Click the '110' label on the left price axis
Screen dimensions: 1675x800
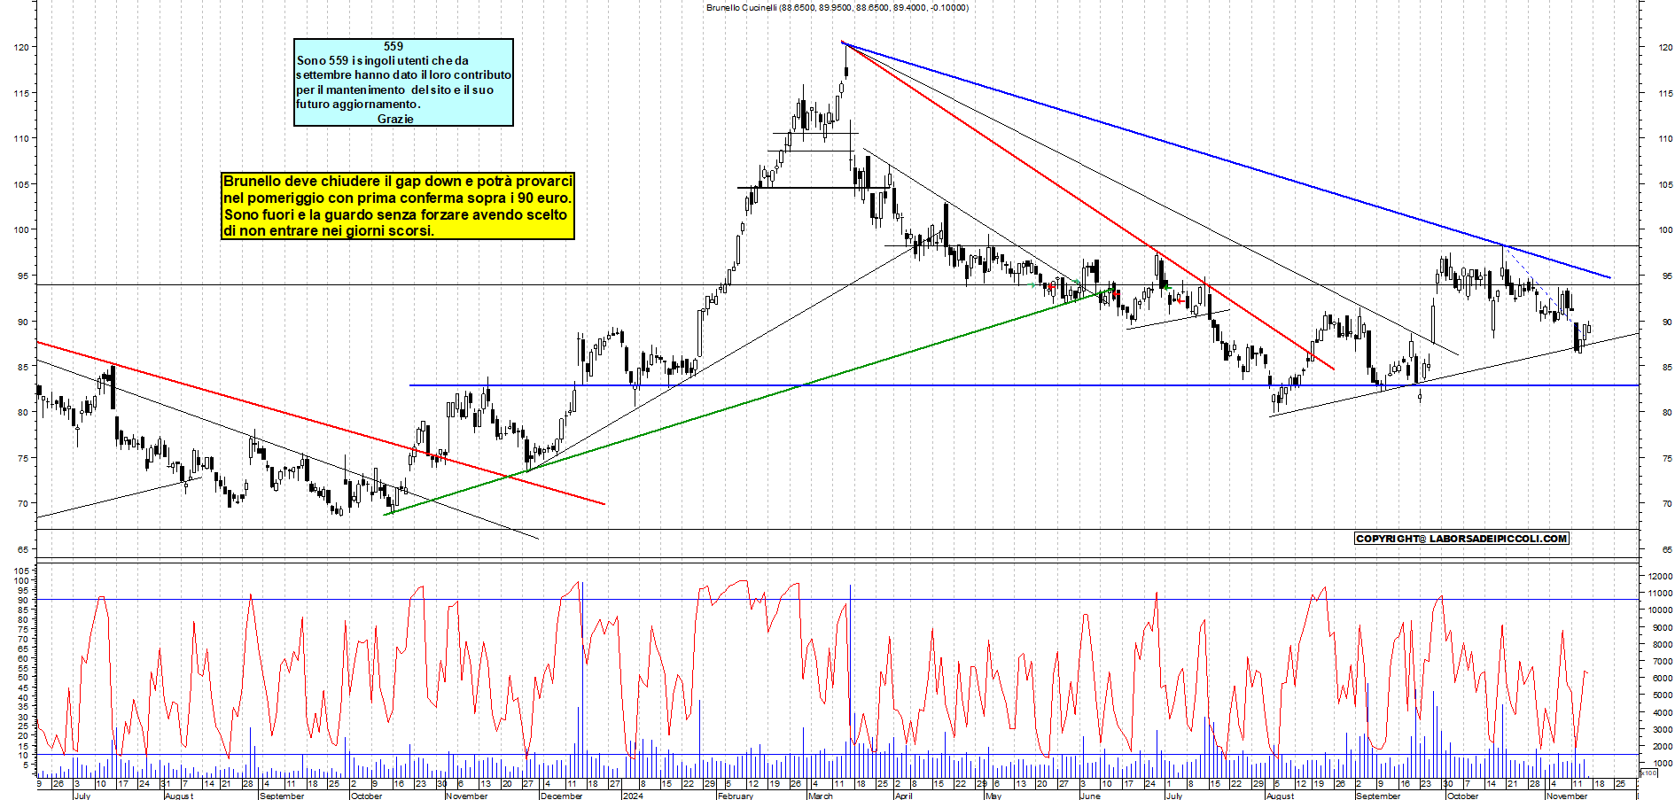click(21, 138)
